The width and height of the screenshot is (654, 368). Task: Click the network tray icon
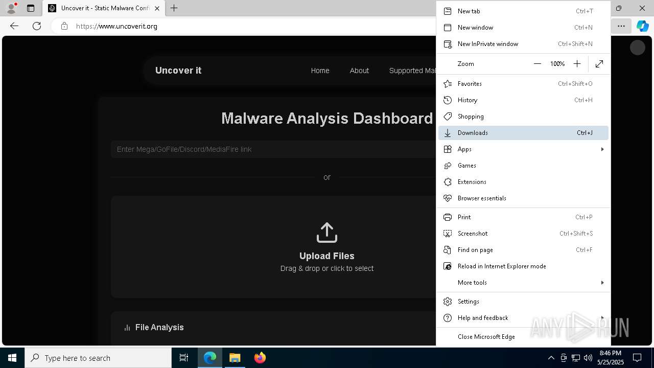[x=576, y=358]
